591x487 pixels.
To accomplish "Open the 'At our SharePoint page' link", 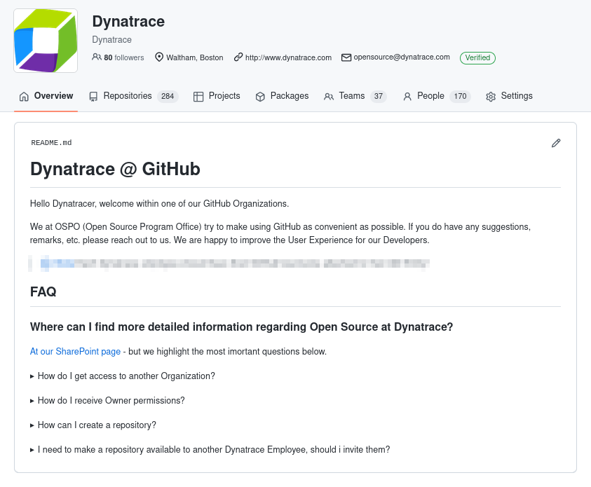I will (x=75, y=352).
